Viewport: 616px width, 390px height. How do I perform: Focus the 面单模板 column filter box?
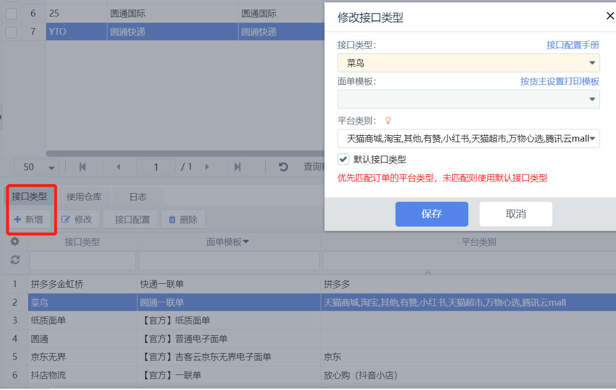point(229,260)
